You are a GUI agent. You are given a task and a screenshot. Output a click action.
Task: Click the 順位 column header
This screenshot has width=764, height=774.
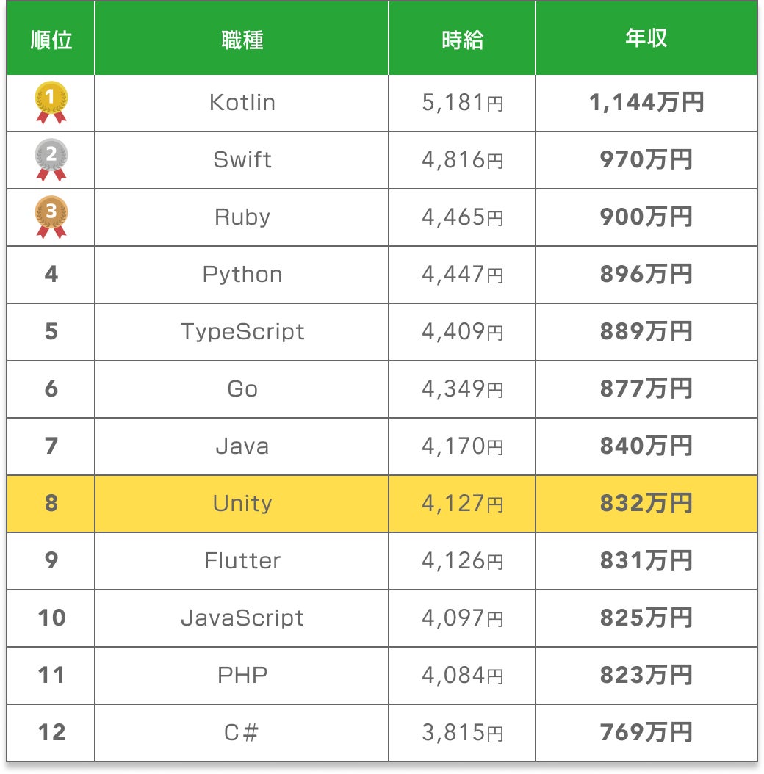tap(51, 39)
